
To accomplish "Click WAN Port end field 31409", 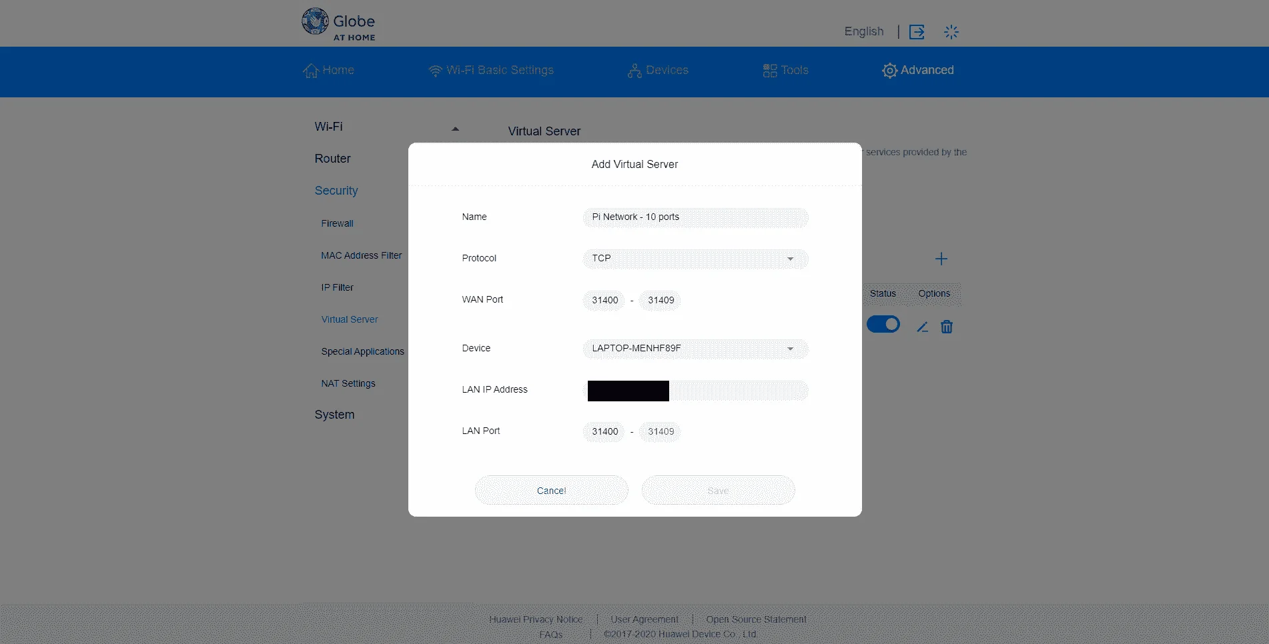I will click(660, 301).
